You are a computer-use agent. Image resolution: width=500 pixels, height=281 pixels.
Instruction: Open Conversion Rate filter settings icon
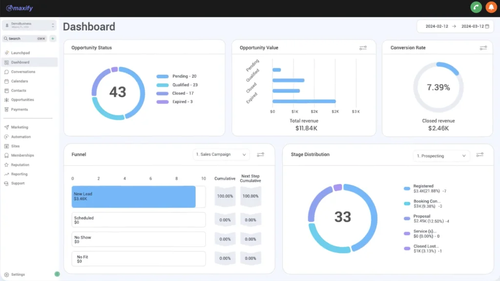(x=483, y=48)
